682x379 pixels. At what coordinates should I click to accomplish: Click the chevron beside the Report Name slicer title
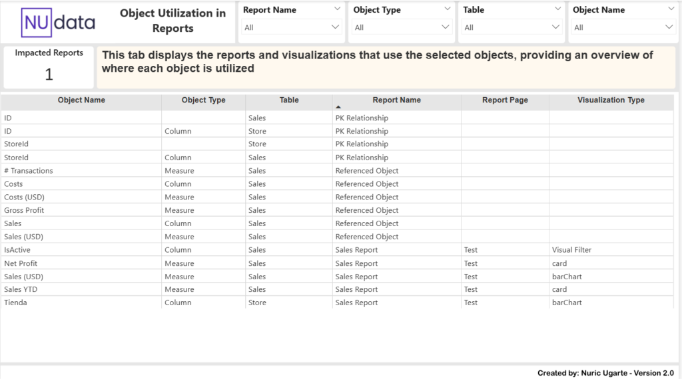pyautogui.click(x=336, y=9)
